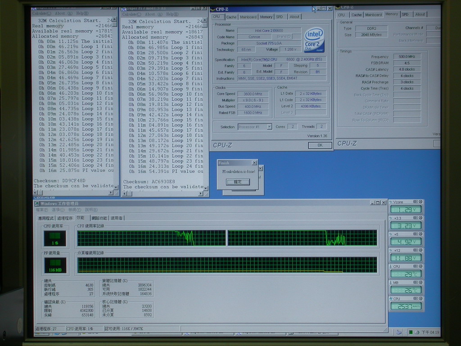
Task: Click the +5 widget settings icon
Action: pyautogui.click(x=416, y=234)
